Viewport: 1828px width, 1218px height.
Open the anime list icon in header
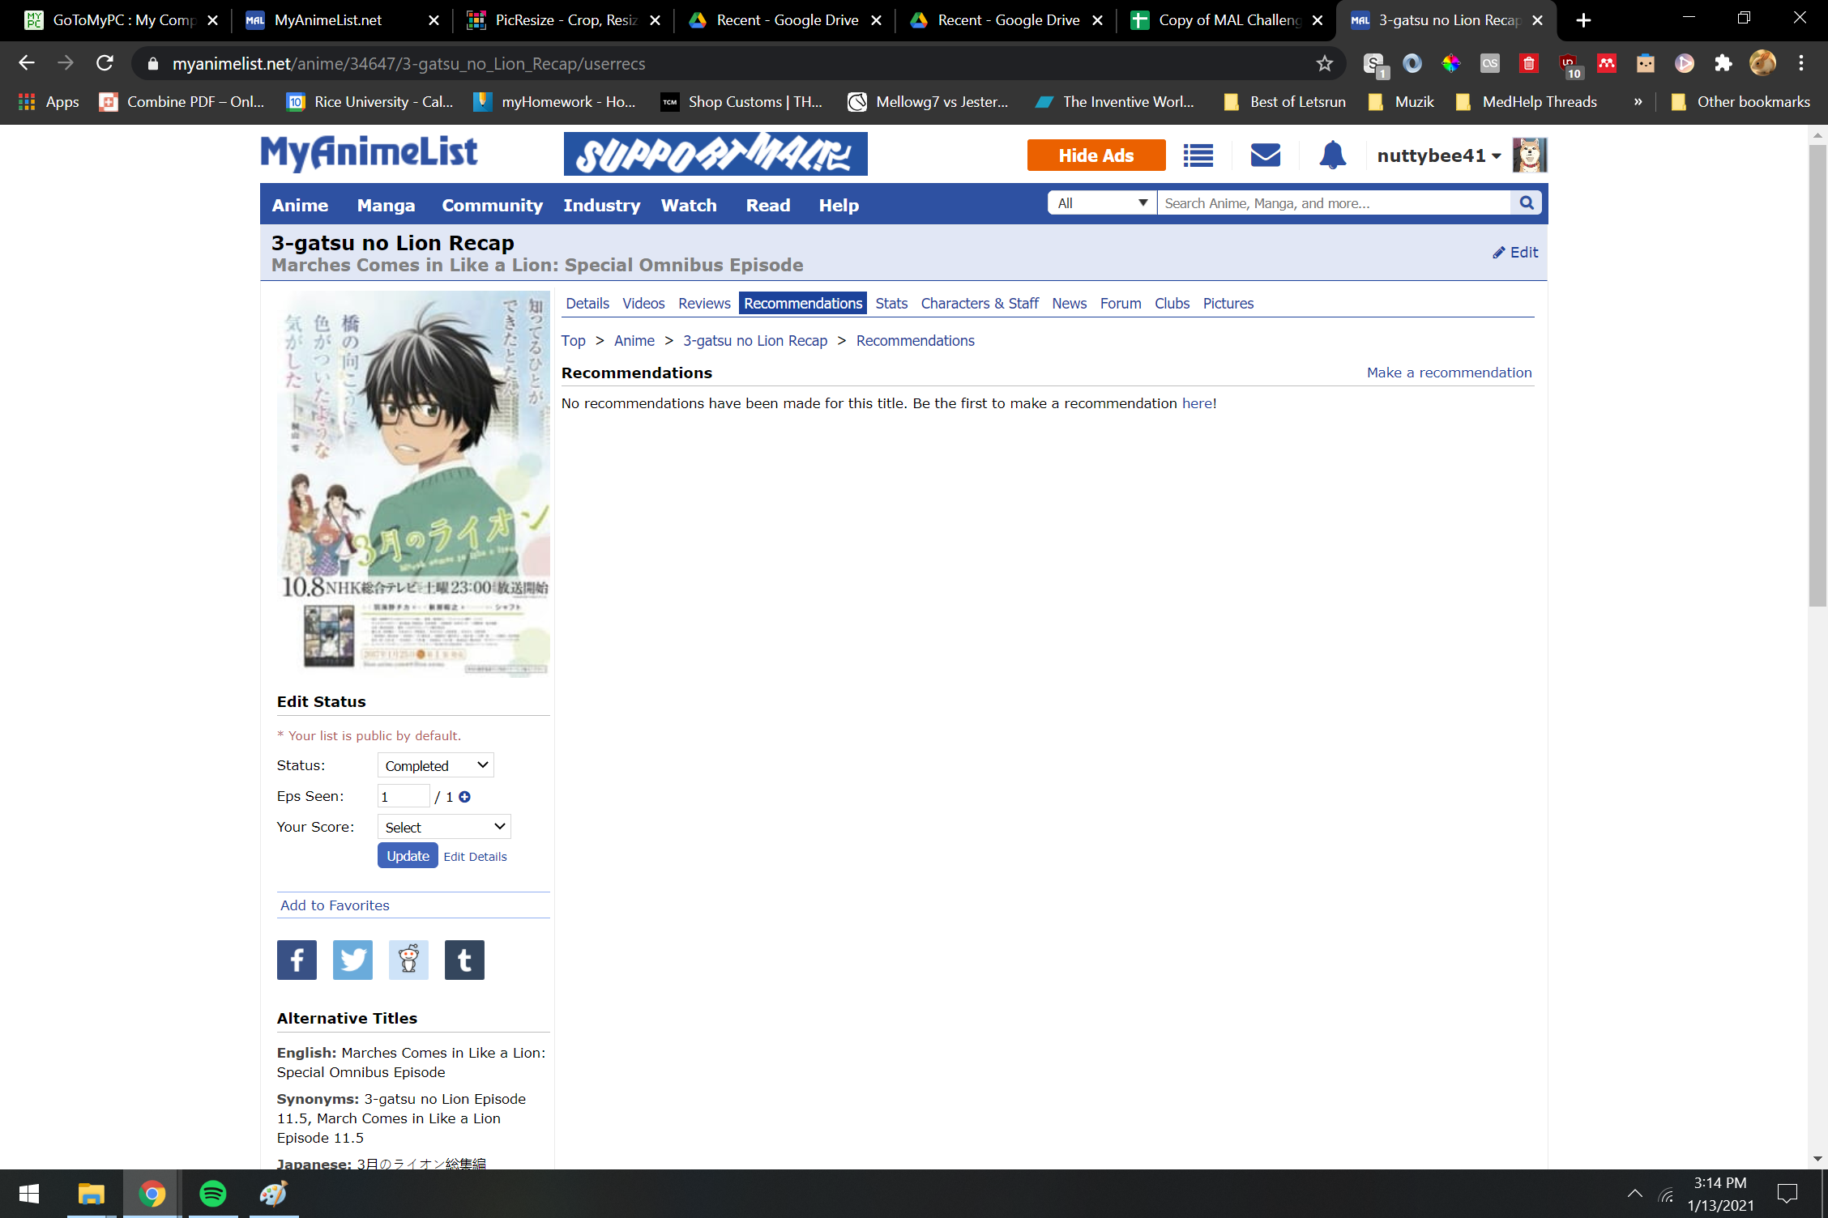point(1198,155)
